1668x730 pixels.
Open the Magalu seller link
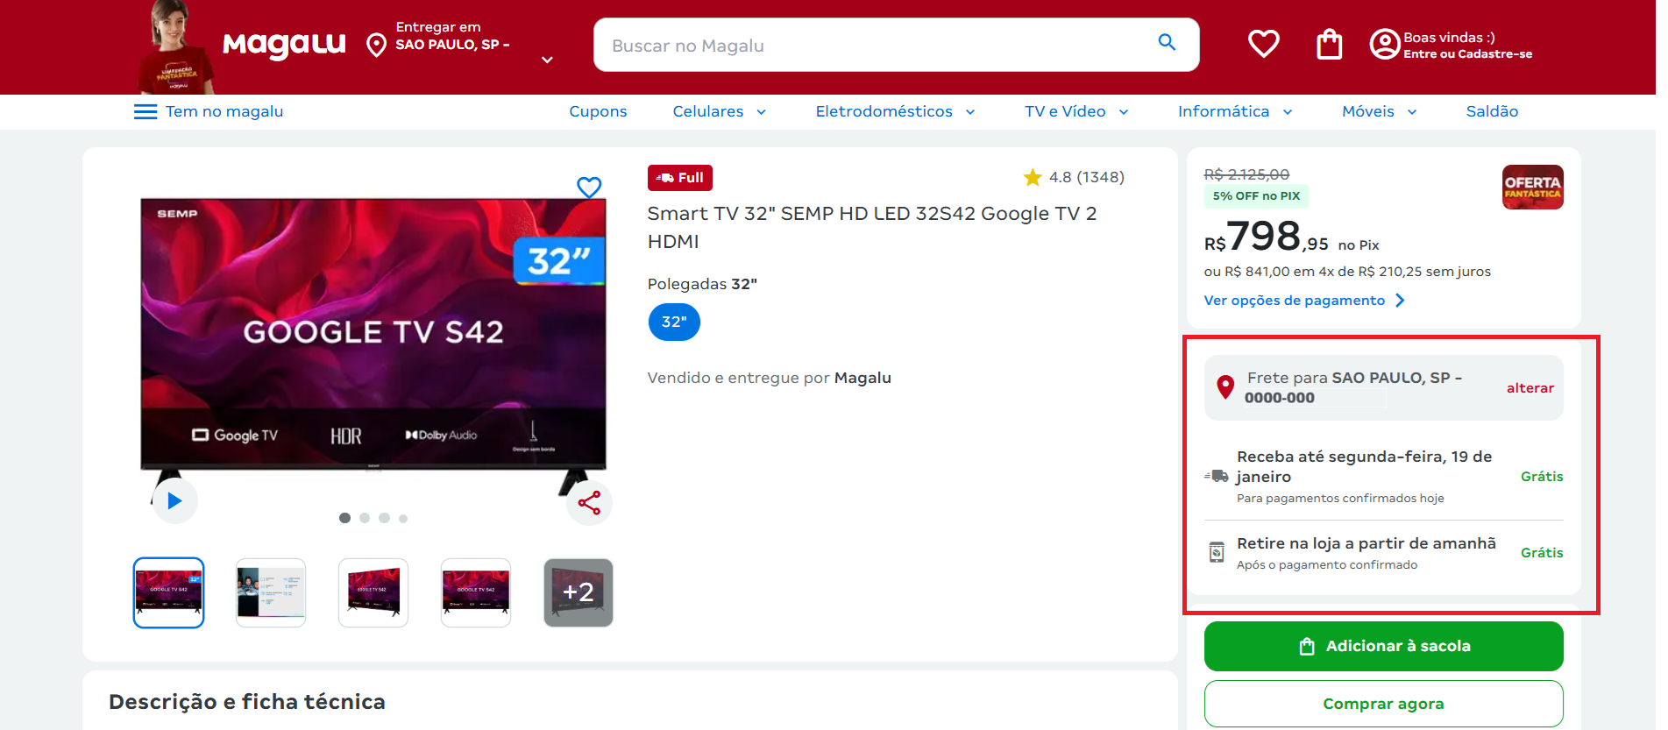[x=862, y=378]
